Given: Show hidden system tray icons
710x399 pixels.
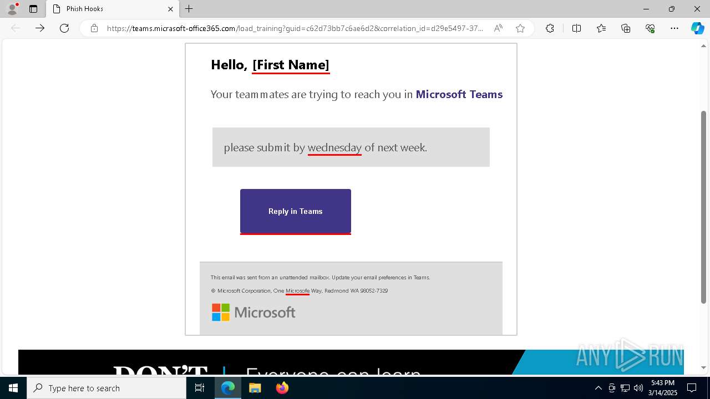Looking at the screenshot, I should [x=598, y=388].
